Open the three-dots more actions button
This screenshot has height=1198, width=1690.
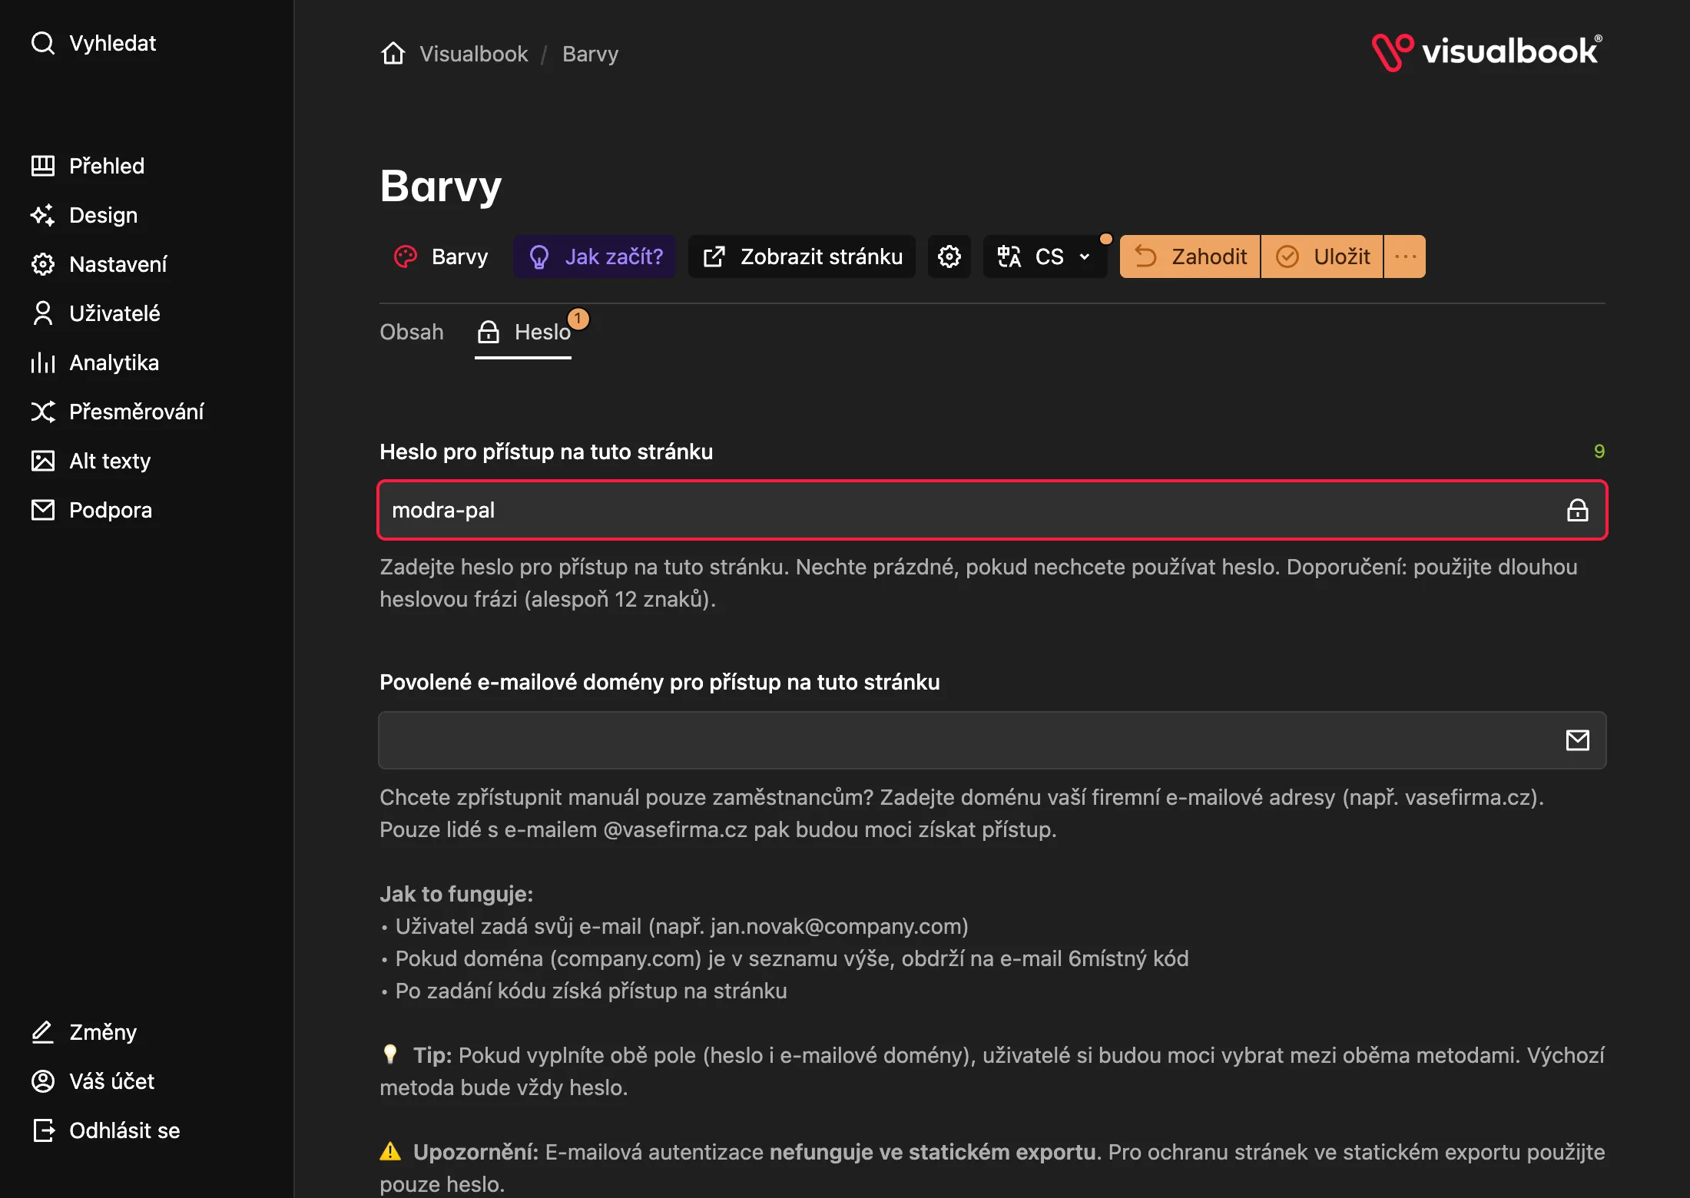tap(1405, 256)
